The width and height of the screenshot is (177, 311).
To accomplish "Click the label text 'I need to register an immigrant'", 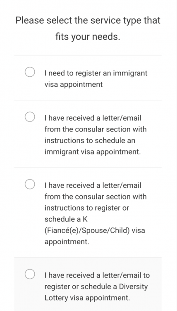I will (96, 73).
